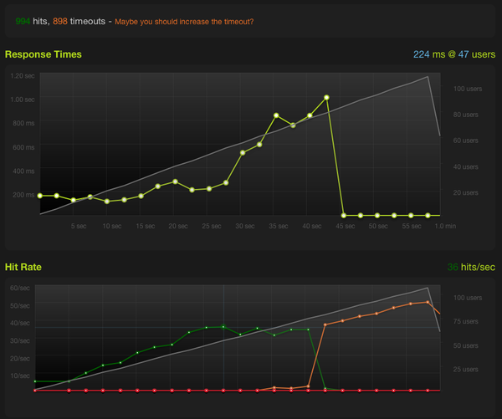Click the '50 sec' time axis label

[378, 226]
